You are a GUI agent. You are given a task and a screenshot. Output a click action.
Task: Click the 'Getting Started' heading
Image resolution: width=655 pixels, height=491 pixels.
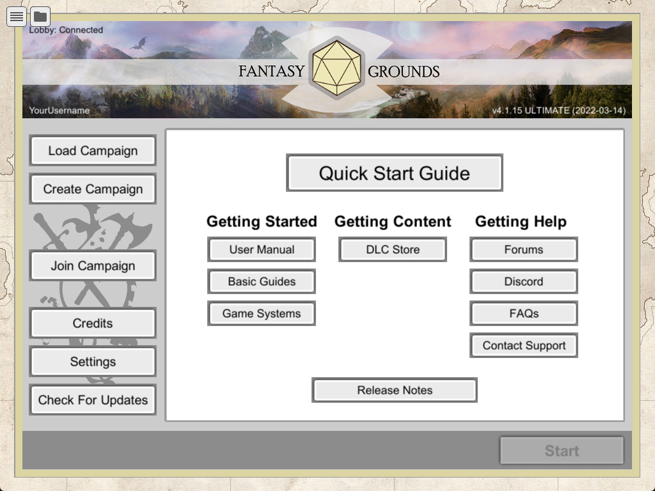(262, 221)
